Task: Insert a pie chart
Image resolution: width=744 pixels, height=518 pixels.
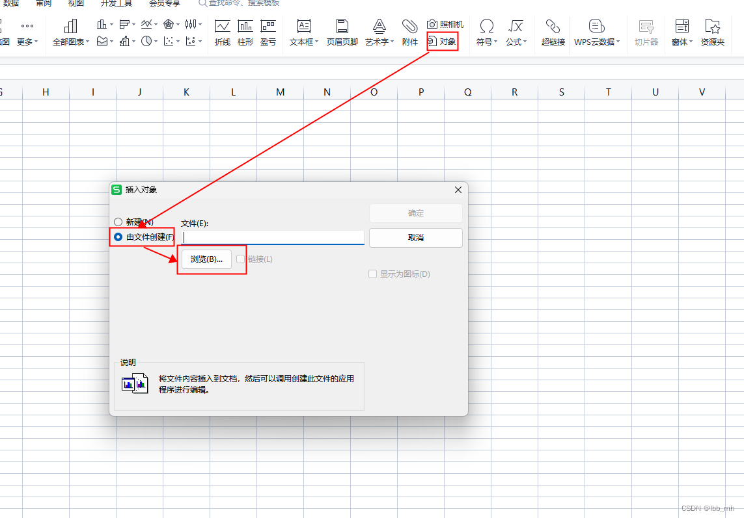Action: coord(146,41)
